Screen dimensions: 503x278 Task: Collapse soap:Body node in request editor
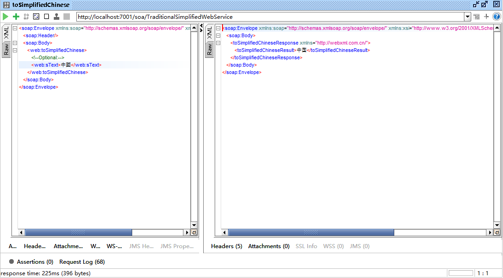[x=15, y=43]
